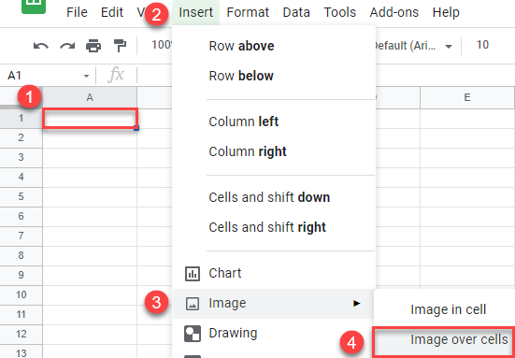Select row 4 header

tap(21, 178)
